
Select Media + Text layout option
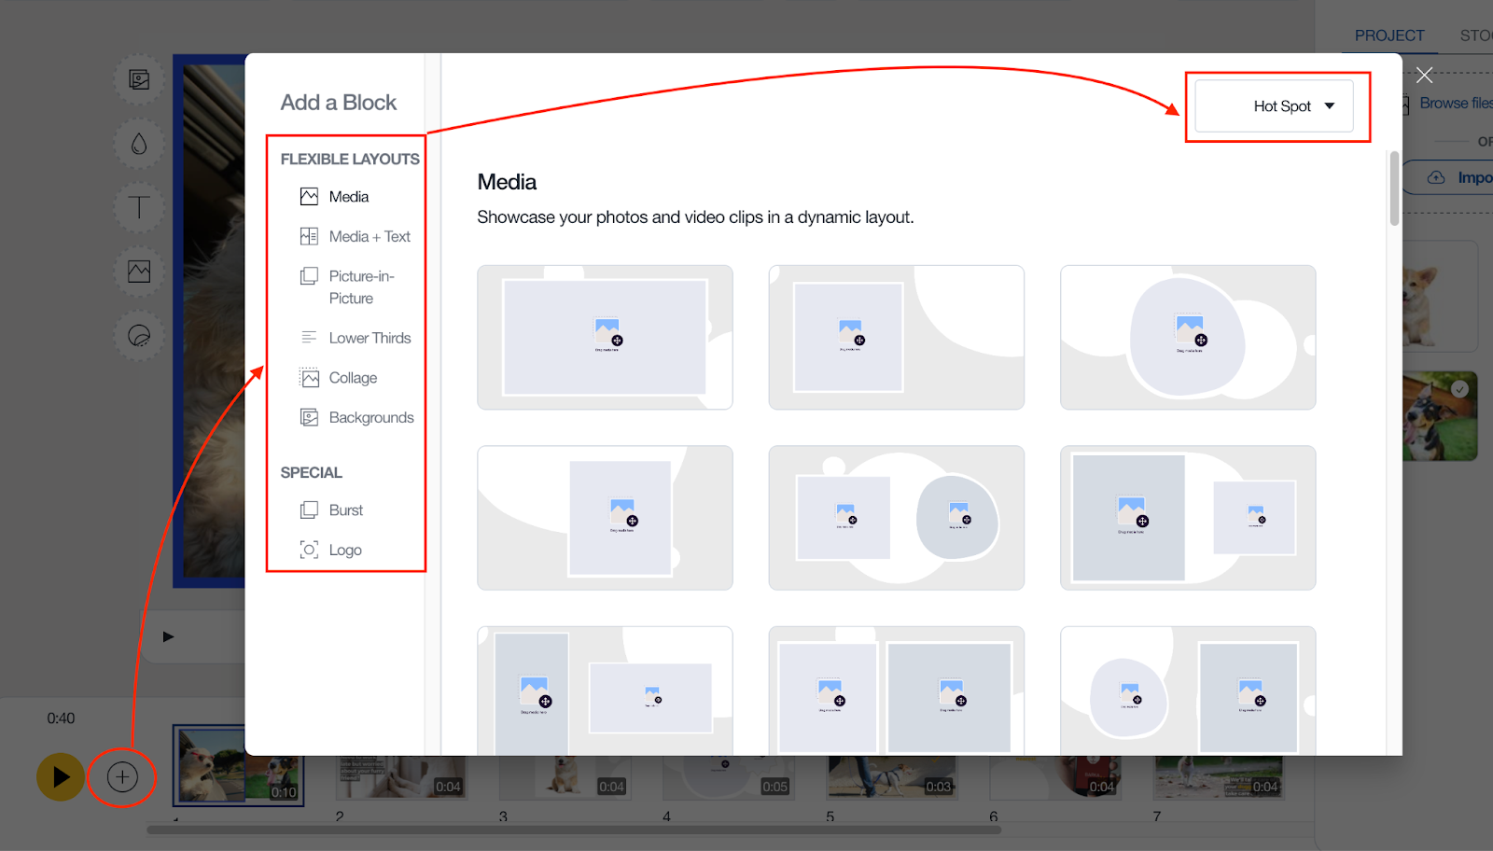click(x=369, y=237)
